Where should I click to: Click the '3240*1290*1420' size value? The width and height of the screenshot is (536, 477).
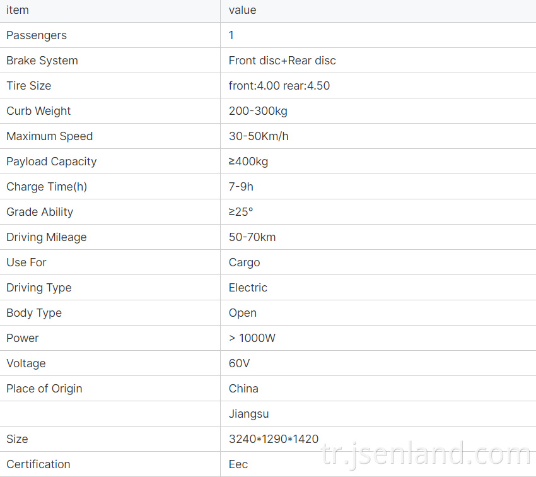click(274, 439)
